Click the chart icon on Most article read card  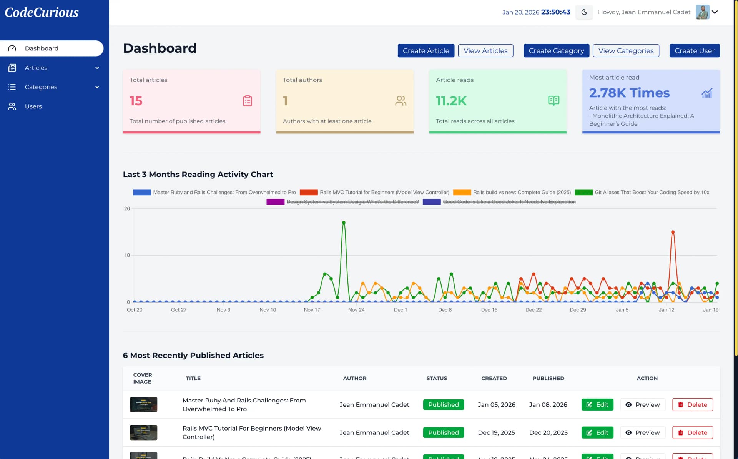coord(707,93)
